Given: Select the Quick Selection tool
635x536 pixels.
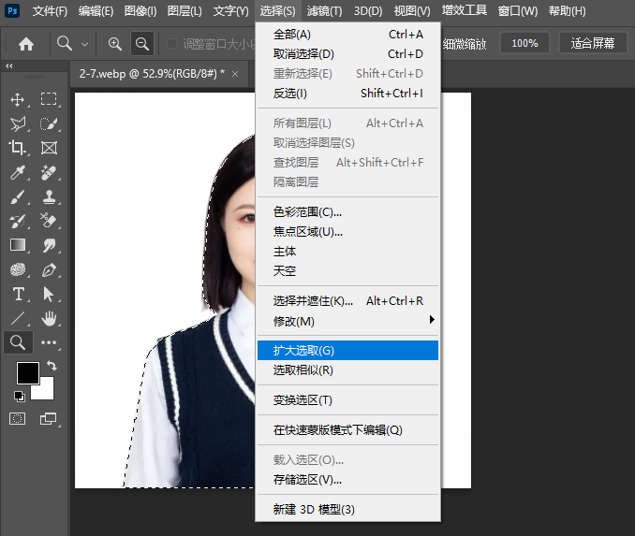Looking at the screenshot, I should click(49, 123).
